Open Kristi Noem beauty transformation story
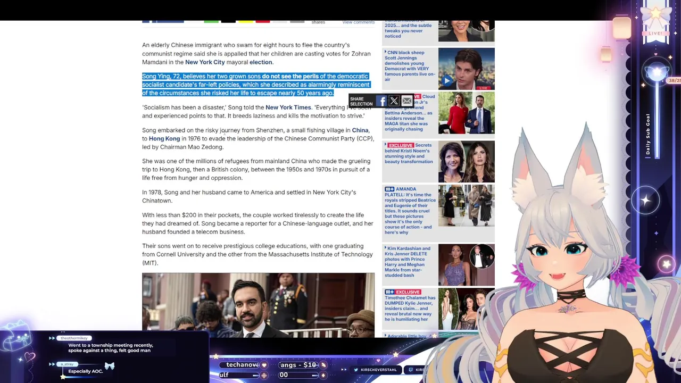This screenshot has width=681, height=383. click(x=410, y=153)
